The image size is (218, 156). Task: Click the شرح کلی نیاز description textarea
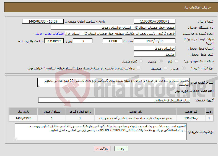113,82
